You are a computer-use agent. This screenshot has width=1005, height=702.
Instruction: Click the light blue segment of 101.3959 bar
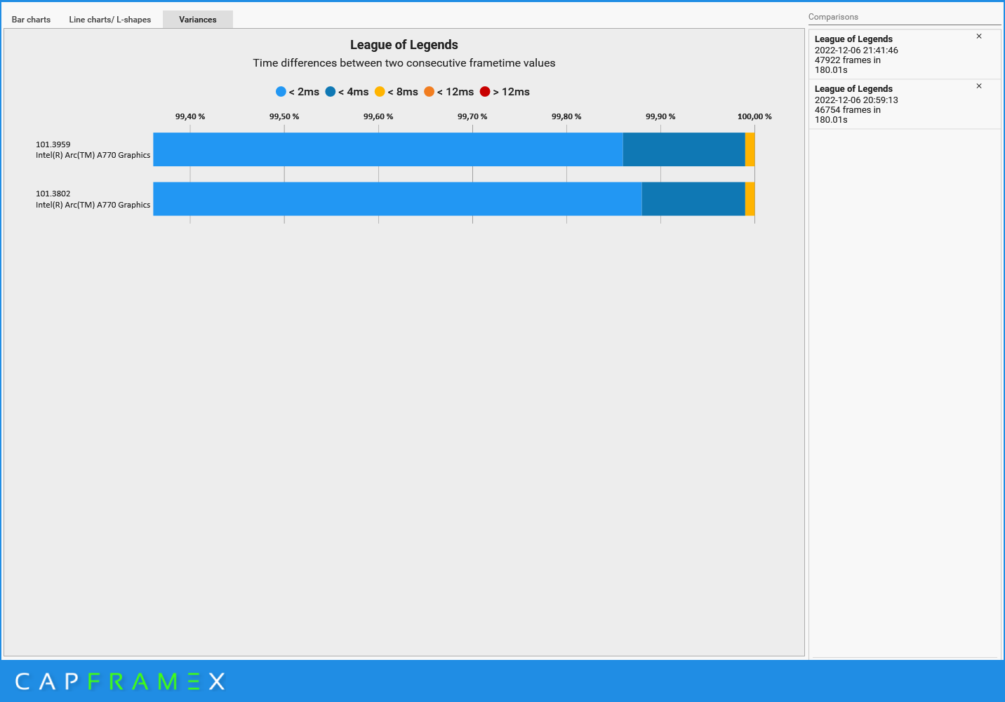point(388,149)
